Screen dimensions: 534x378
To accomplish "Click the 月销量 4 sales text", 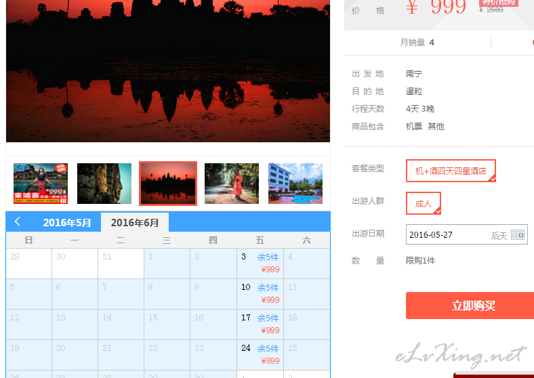I will (417, 43).
